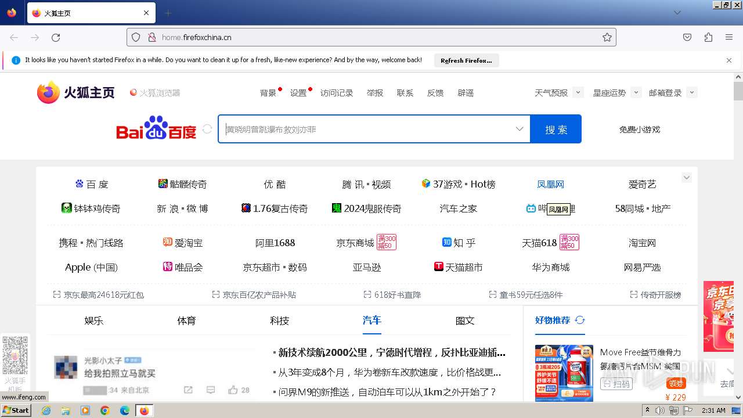Show hidden system tray icons
Viewport: 743px width, 418px height.
(647, 410)
